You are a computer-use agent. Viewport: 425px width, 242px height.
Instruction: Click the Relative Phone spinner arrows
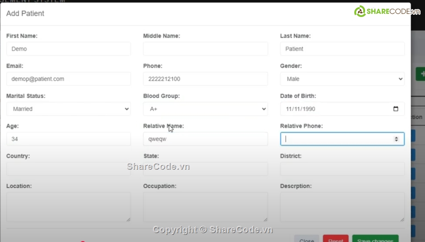[x=396, y=139]
